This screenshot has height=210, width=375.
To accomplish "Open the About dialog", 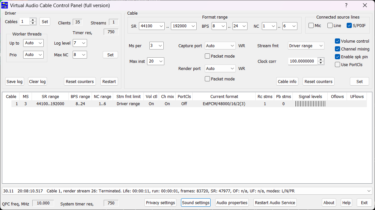I will click(329, 203).
